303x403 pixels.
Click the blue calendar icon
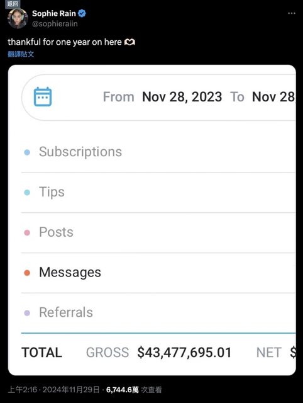[43, 97]
